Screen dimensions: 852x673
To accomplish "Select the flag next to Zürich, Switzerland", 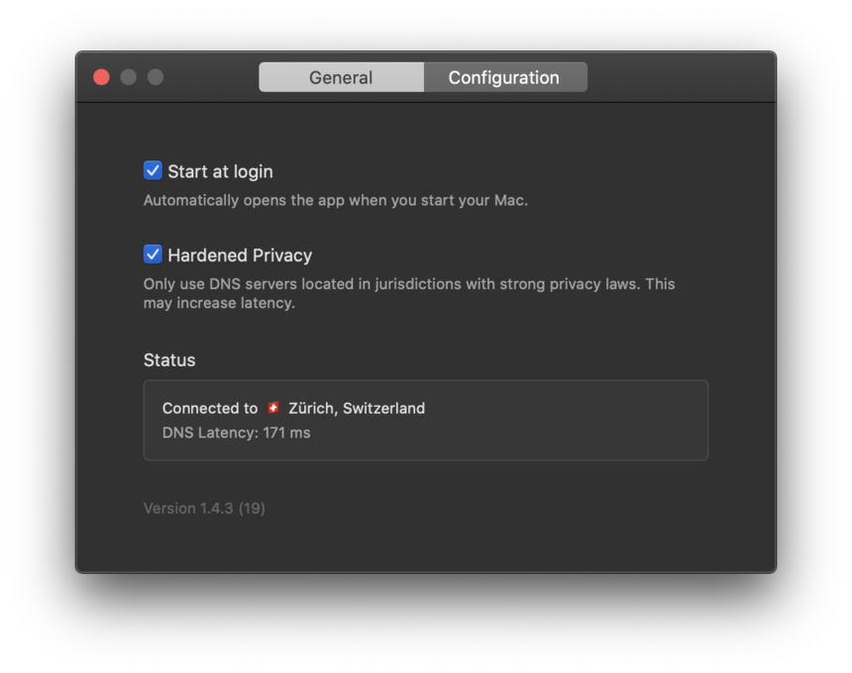I will click(273, 408).
